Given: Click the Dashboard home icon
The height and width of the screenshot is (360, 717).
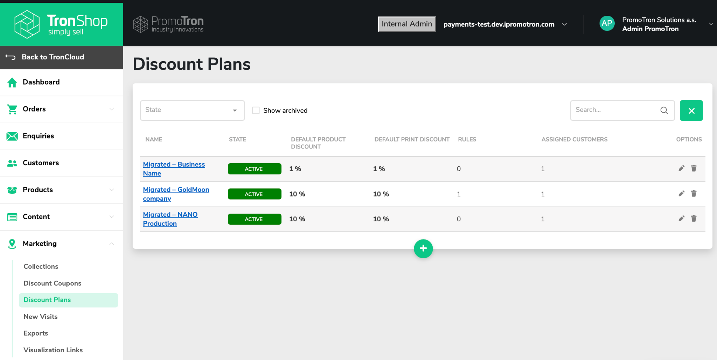Looking at the screenshot, I should click(12, 82).
